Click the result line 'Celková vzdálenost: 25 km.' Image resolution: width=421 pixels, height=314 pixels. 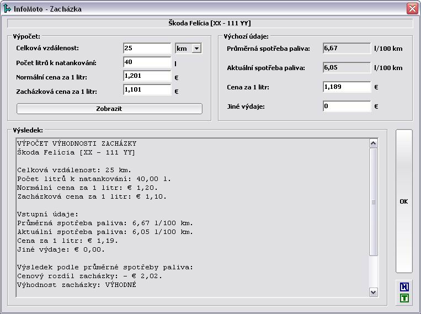(x=74, y=171)
